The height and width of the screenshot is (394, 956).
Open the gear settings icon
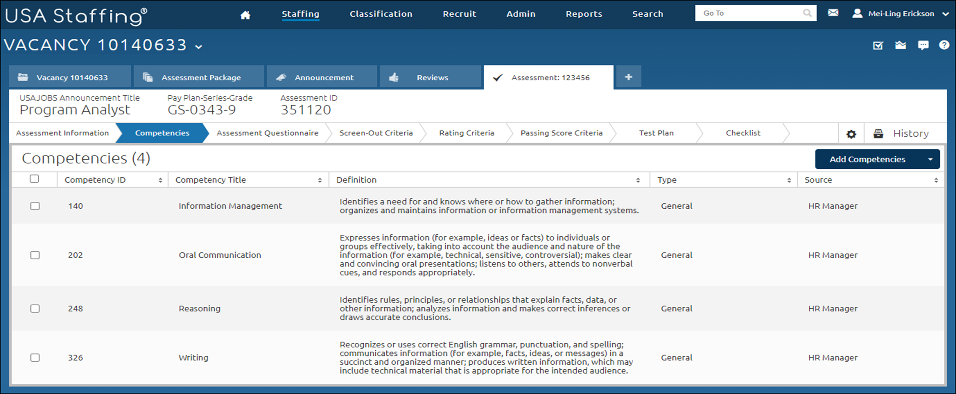click(851, 134)
